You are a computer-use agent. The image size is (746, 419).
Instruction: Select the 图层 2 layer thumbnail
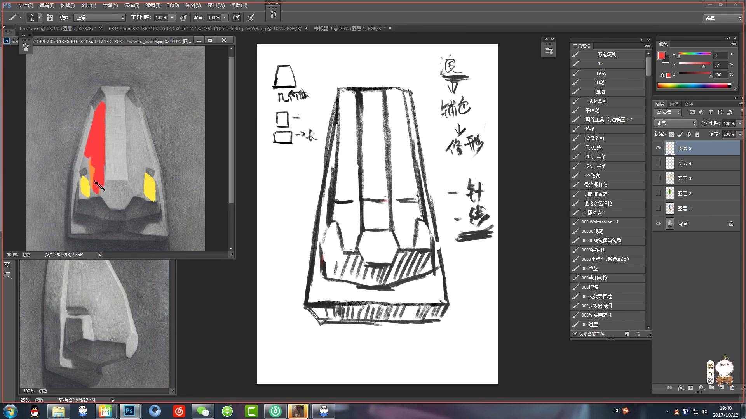pos(670,194)
